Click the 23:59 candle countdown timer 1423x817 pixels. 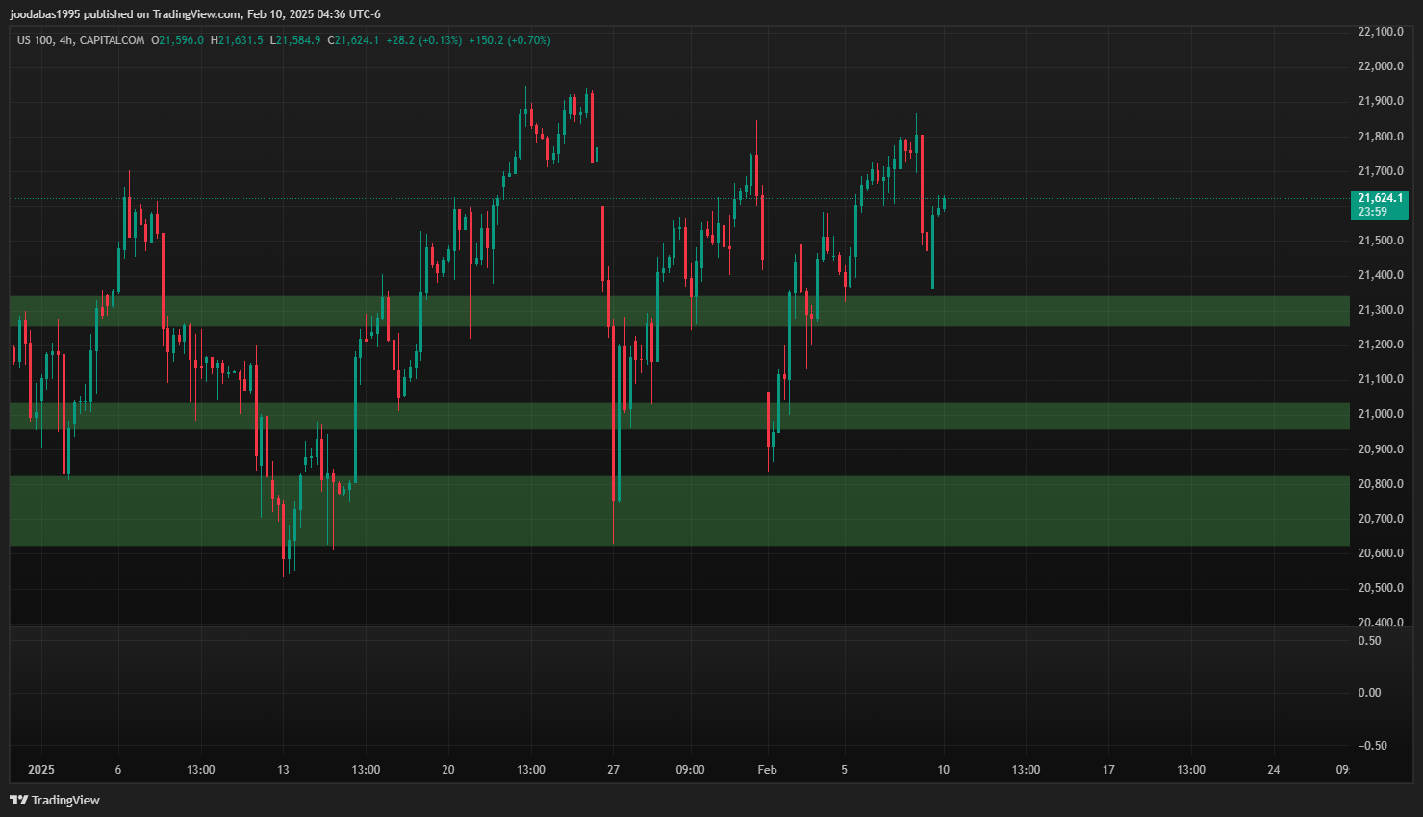tap(1373, 212)
